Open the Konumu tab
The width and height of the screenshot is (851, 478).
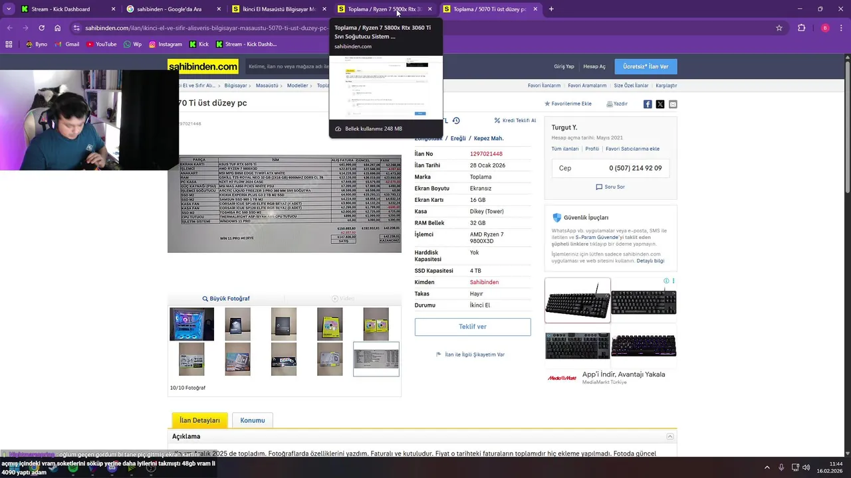coord(253,420)
